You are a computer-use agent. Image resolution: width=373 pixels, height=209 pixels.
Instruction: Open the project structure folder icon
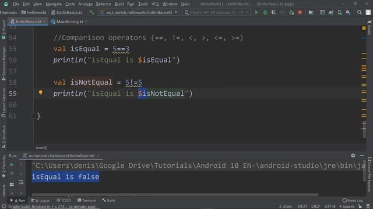click(311, 12)
